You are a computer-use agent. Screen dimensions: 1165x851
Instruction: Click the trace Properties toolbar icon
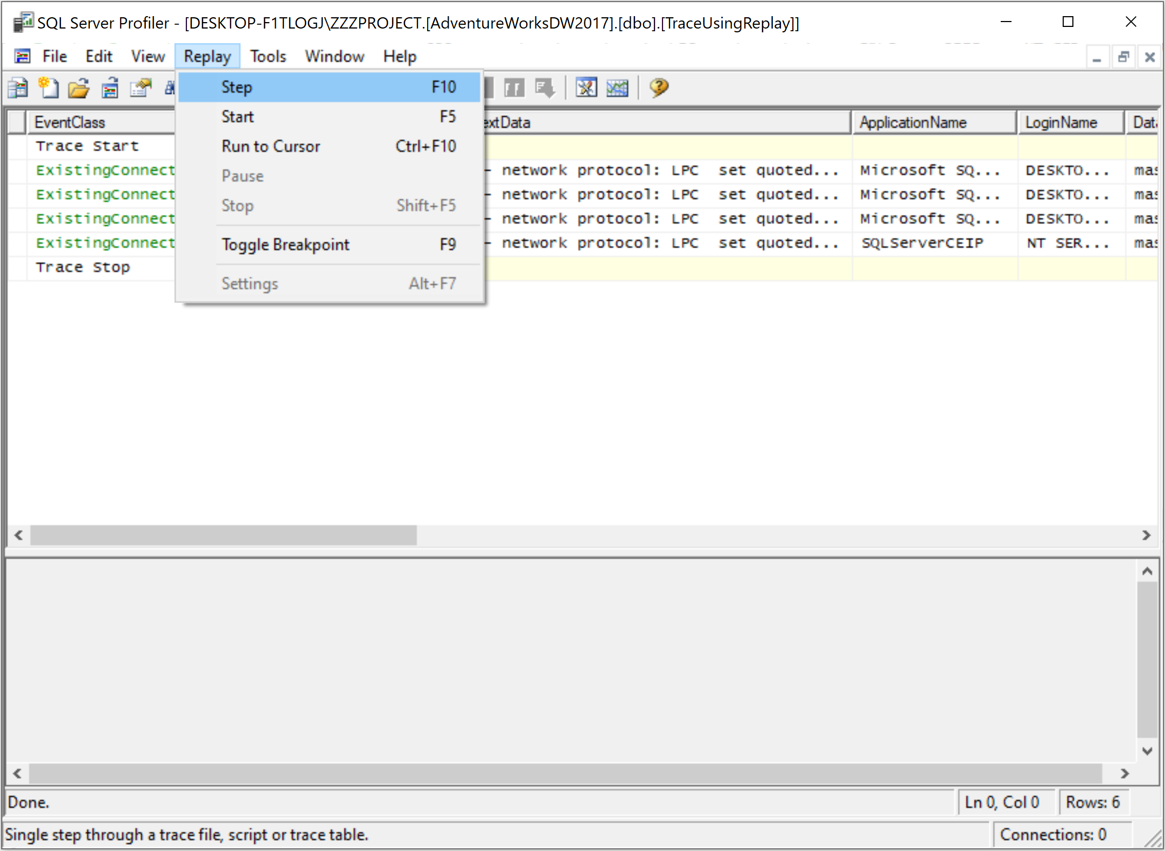click(x=141, y=87)
